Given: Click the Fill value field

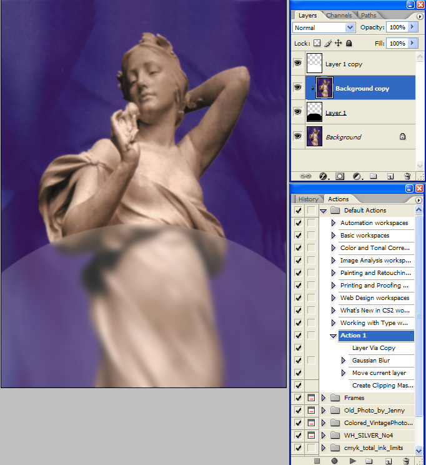Looking at the screenshot, I should pos(397,43).
